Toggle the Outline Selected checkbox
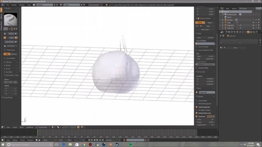 click(196, 107)
